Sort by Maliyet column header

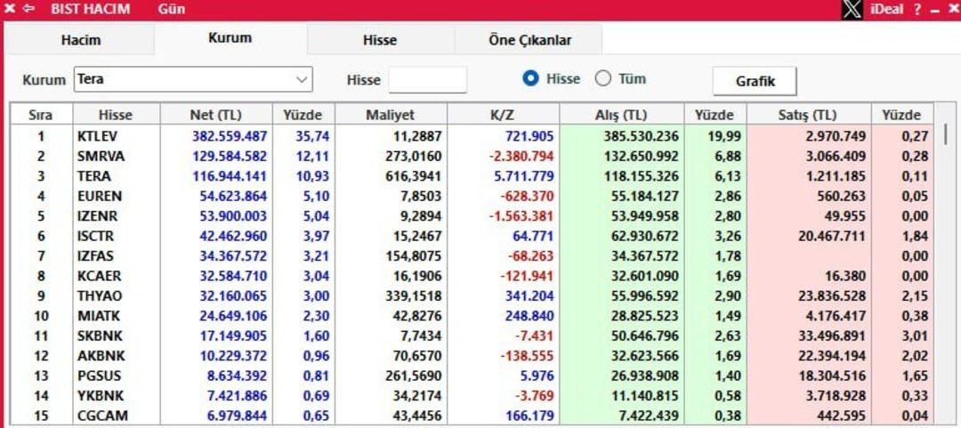click(x=391, y=115)
